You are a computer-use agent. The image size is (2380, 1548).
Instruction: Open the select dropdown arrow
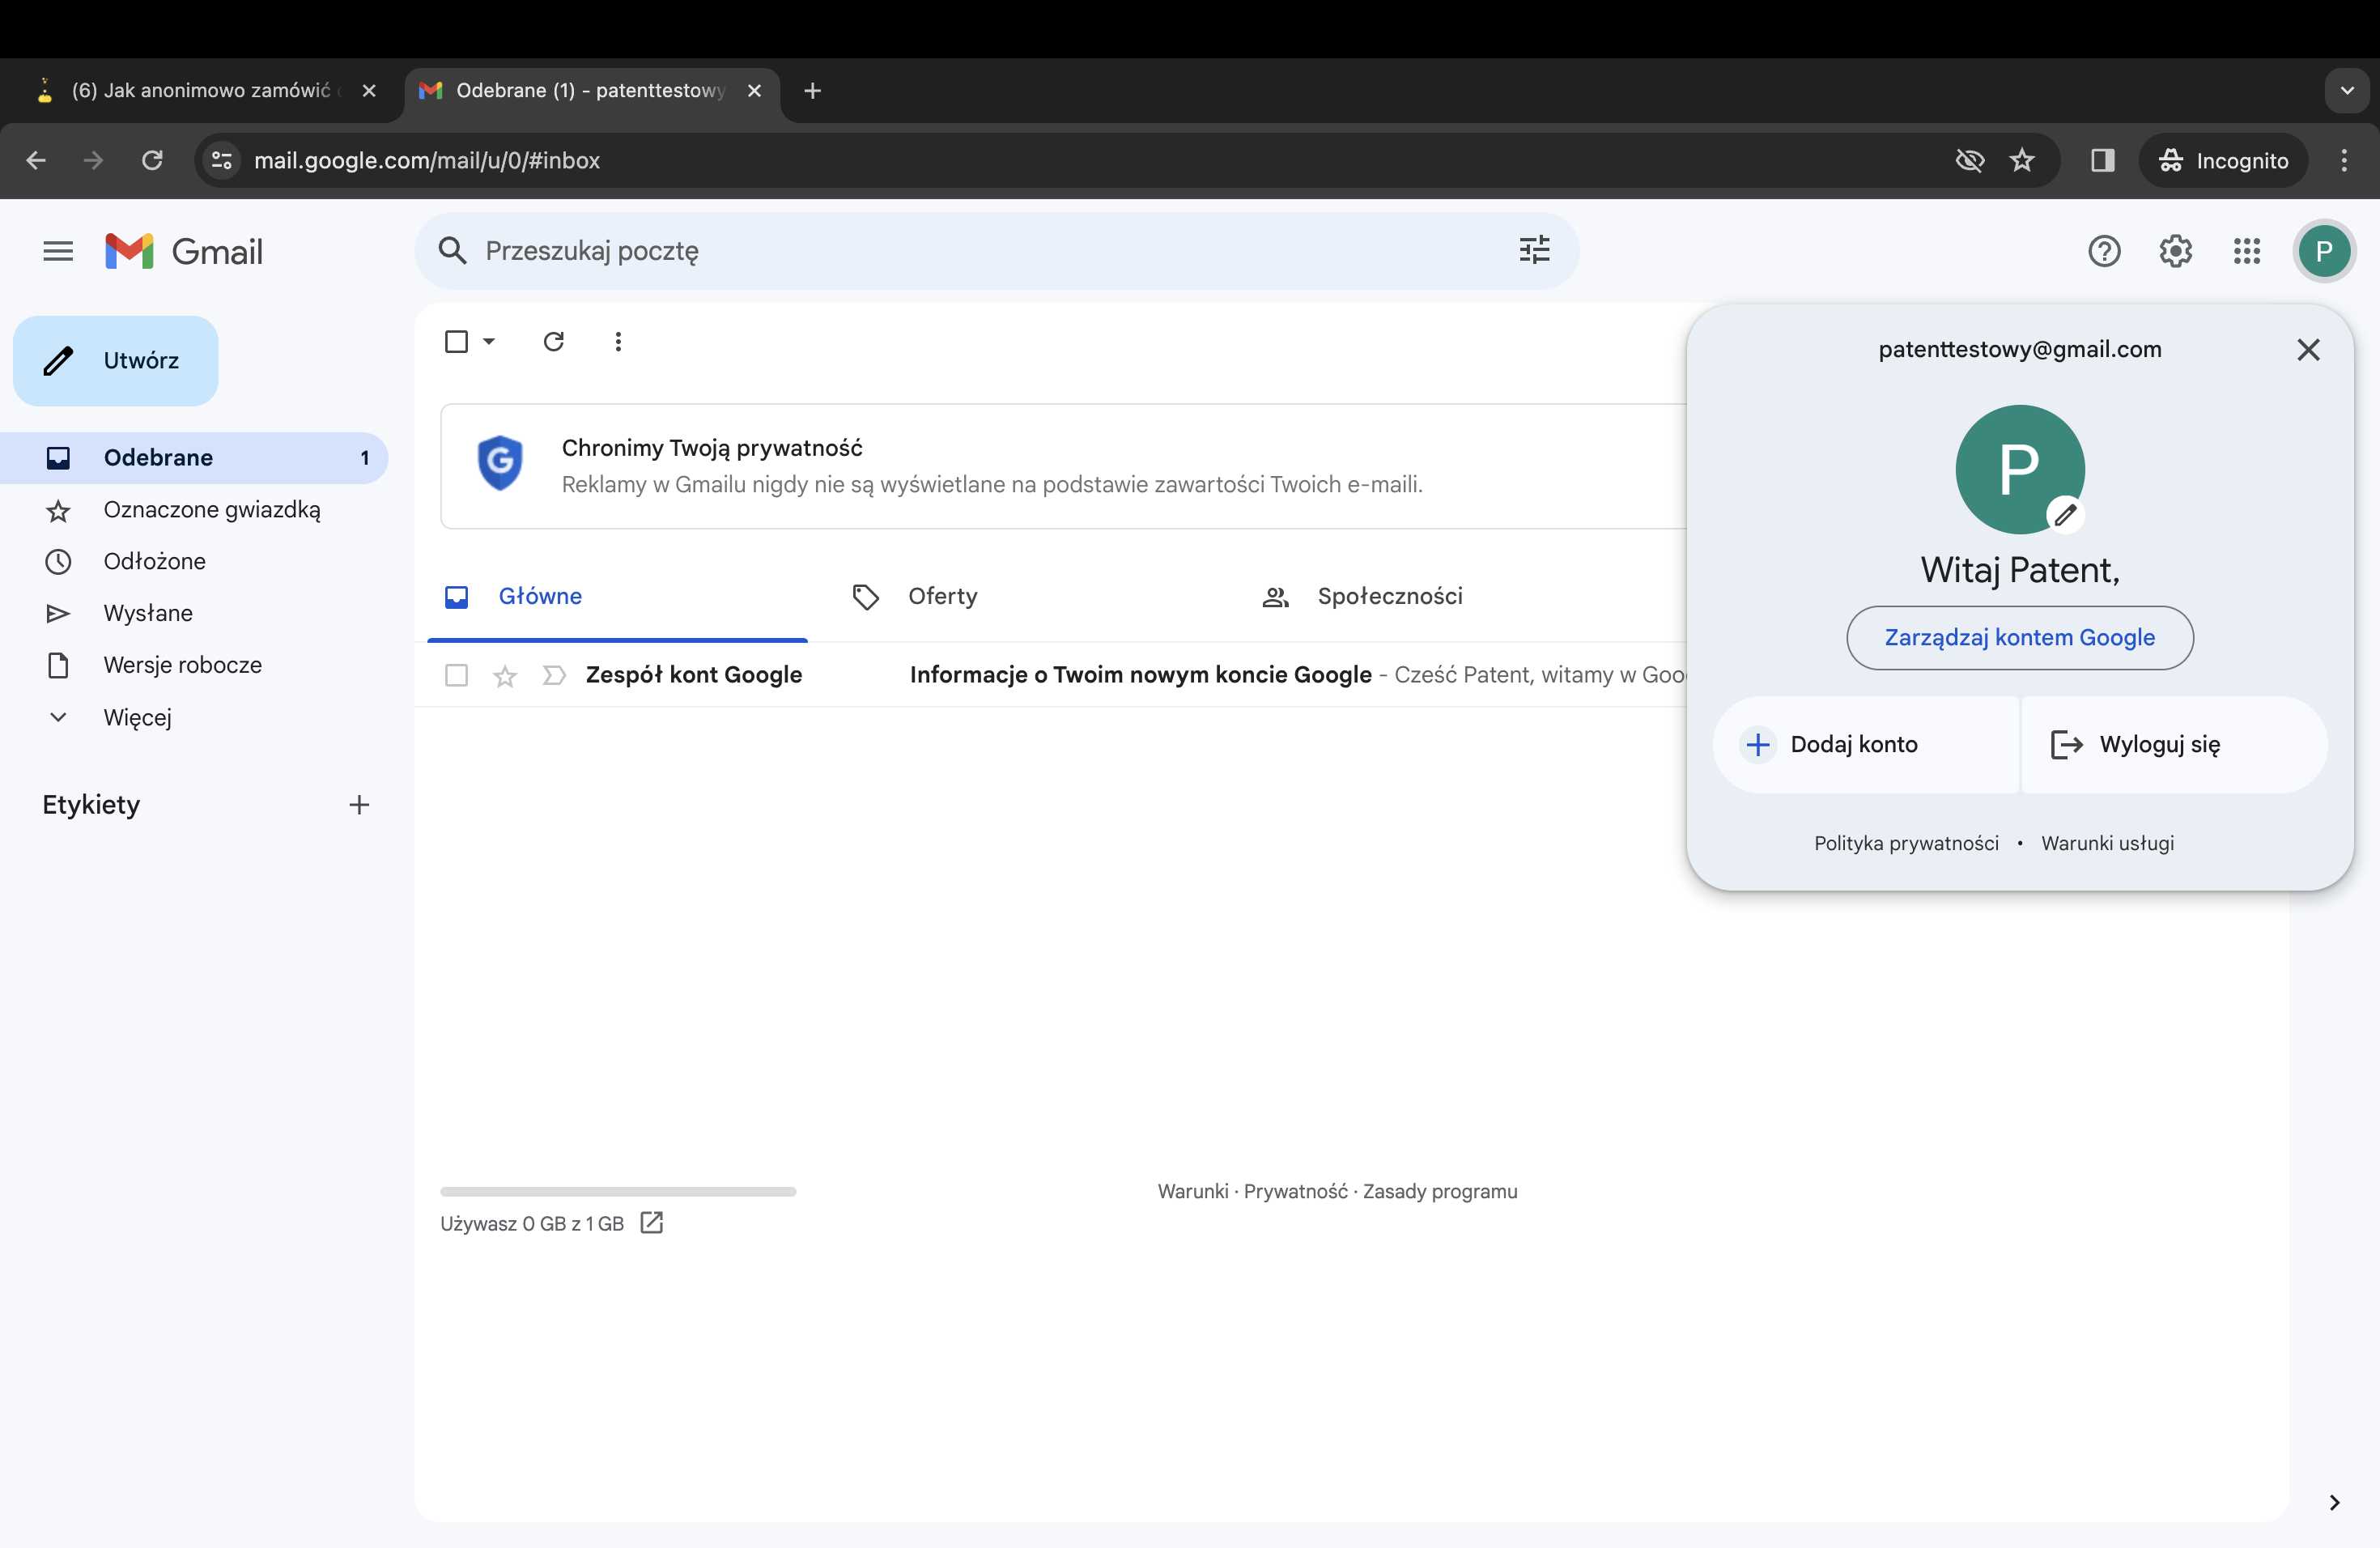pos(489,341)
